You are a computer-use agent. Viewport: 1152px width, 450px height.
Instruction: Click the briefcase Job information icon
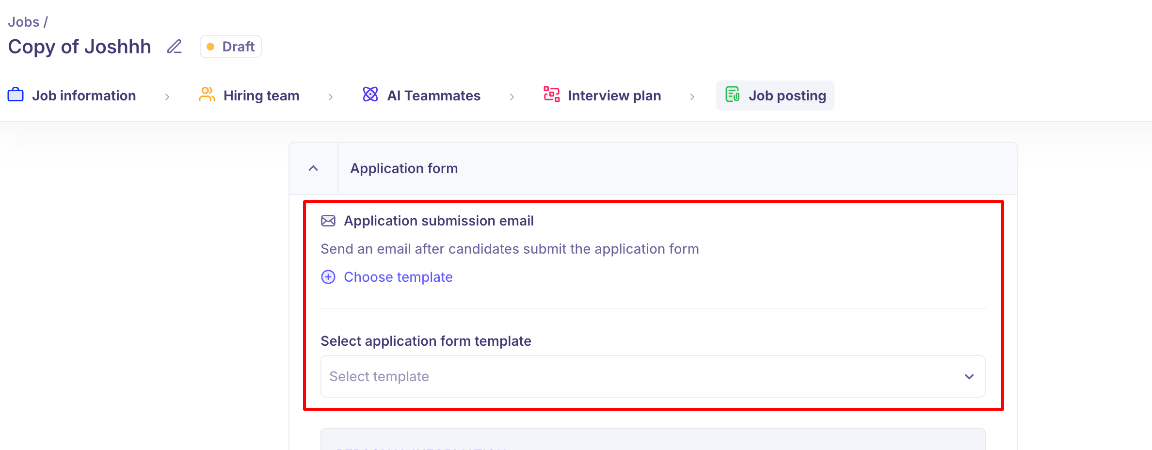point(16,95)
